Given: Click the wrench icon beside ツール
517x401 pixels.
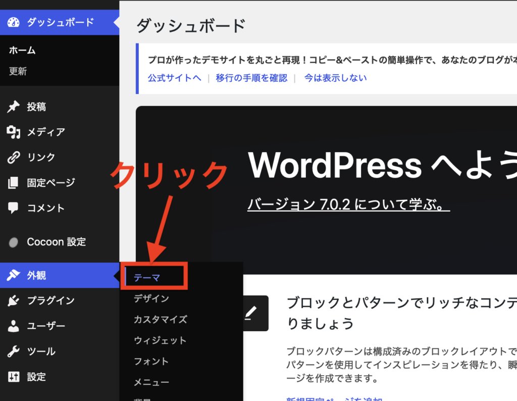Looking at the screenshot, I should [13, 351].
